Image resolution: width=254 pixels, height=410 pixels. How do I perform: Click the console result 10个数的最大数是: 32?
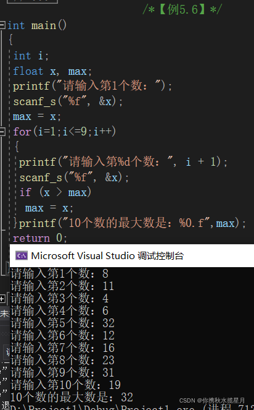[72, 397]
